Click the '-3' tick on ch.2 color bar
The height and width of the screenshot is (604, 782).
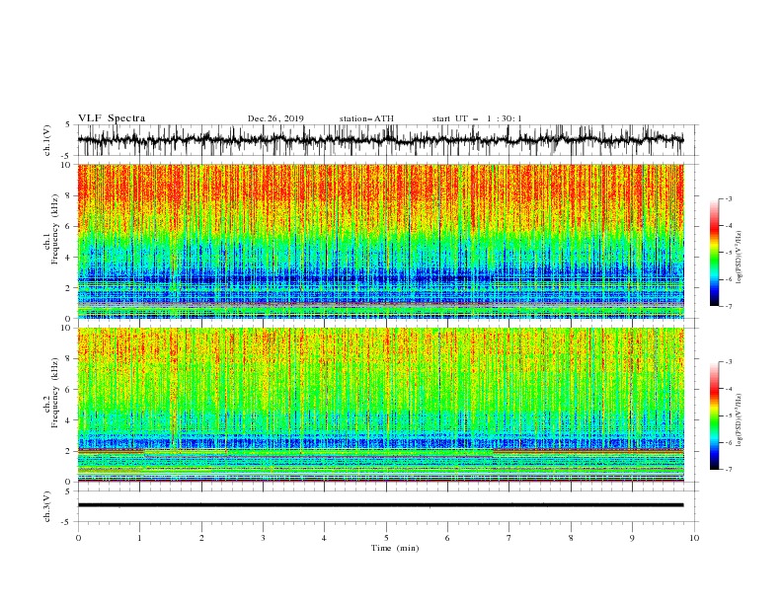[729, 362]
